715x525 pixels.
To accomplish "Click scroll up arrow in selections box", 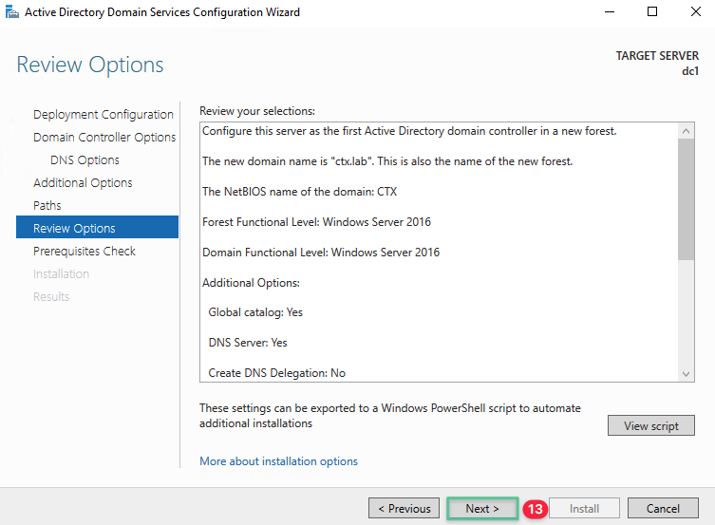I will coord(686,131).
